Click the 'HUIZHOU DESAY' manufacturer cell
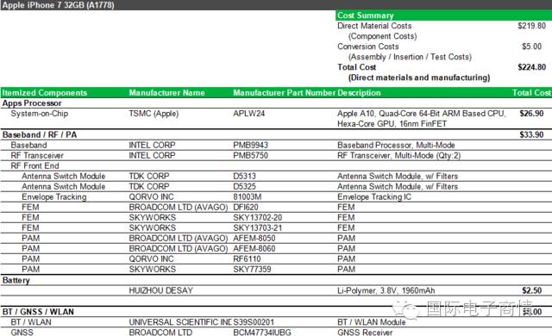 coord(161,290)
